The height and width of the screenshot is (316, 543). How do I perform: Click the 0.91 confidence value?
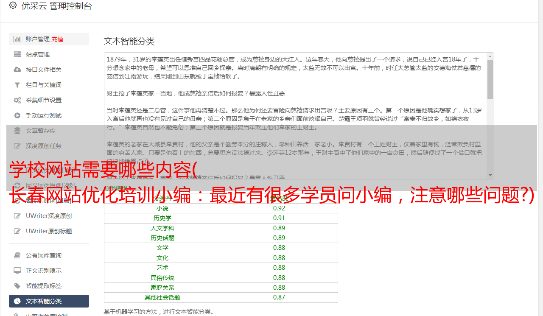(x=279, y=218)
